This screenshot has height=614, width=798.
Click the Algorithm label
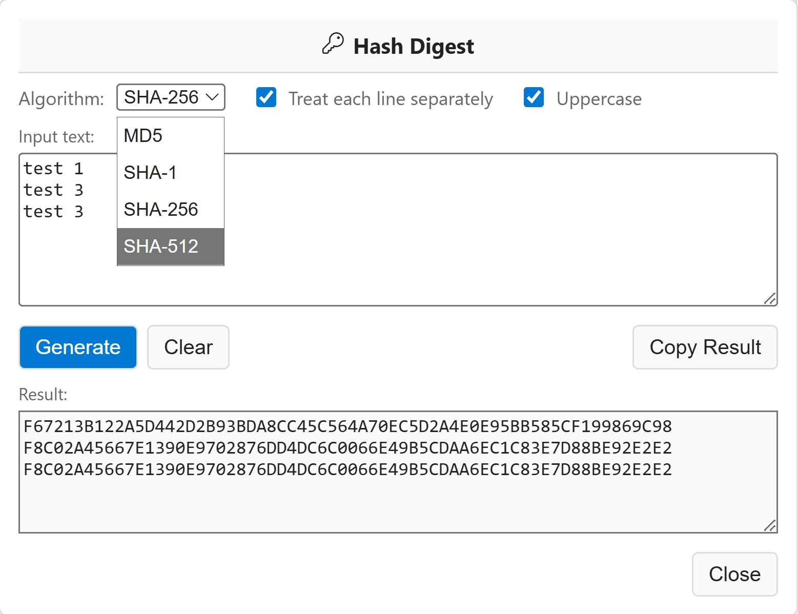pos(62,99)
